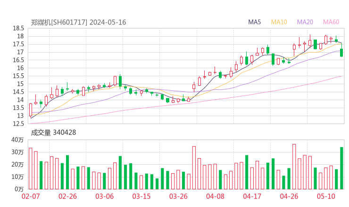Select the first red volume bar at 02-07
The image size is (349, 207).
tap(31, 168)
